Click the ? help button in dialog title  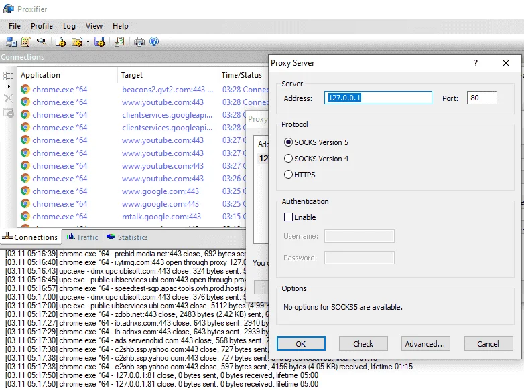coord(476,63)
